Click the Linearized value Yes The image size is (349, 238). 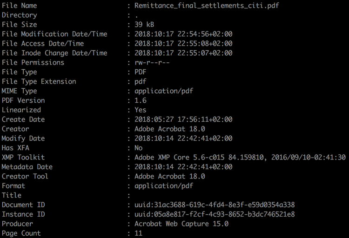[x=140, y=110]
